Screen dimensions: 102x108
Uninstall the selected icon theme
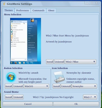pos(66,86)
